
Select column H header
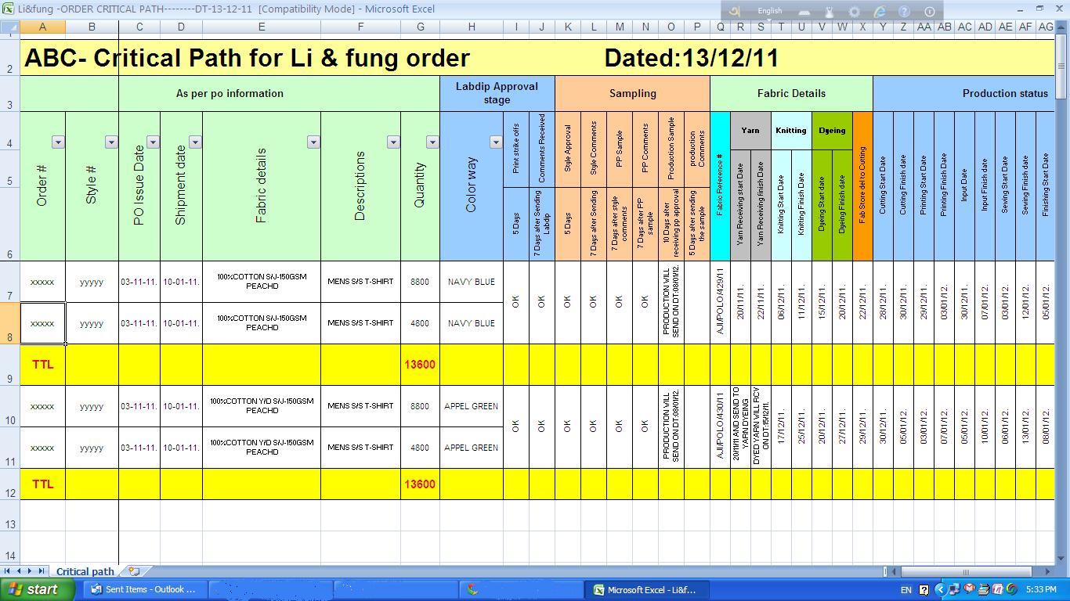tap(471, 27)
